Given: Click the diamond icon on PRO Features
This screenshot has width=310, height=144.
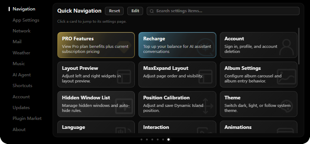Looking at the screenshot, I should pyautogui.click(x=124, y=46).
